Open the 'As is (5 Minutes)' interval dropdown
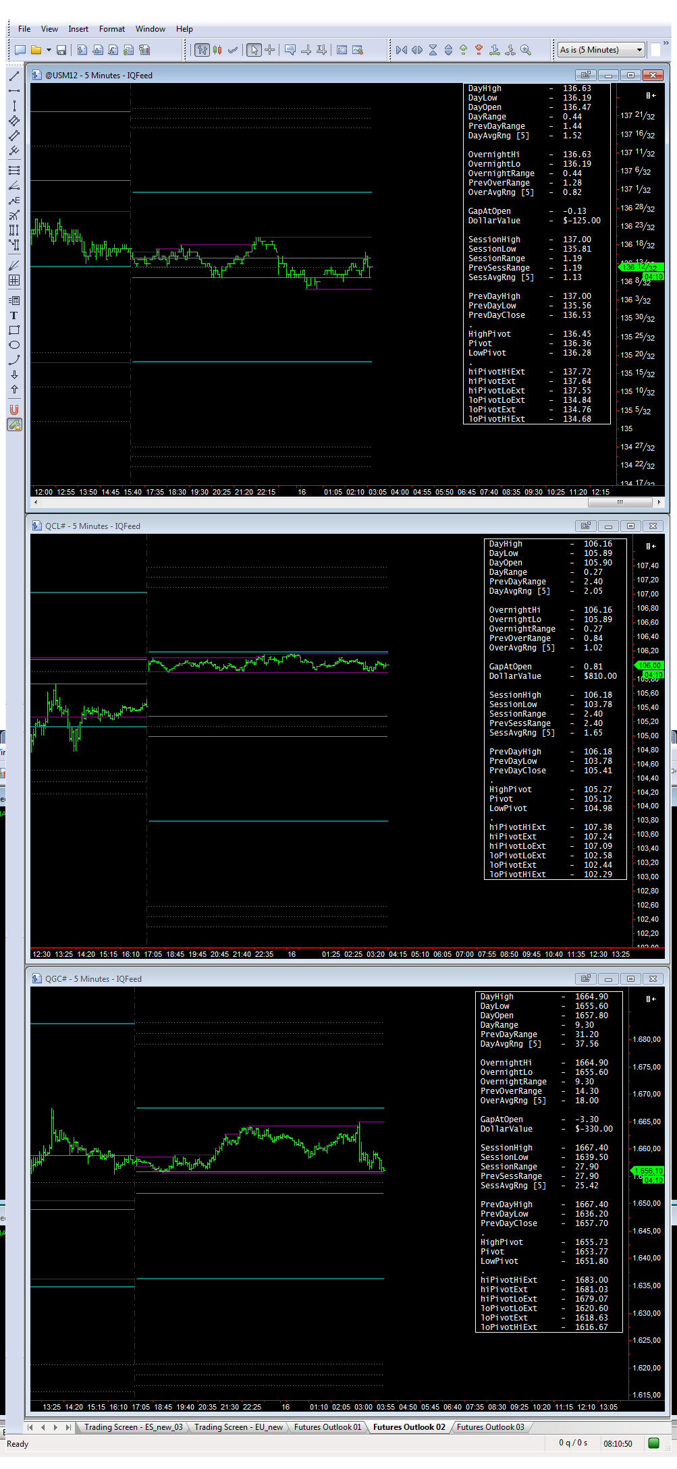 click(601, 50)
